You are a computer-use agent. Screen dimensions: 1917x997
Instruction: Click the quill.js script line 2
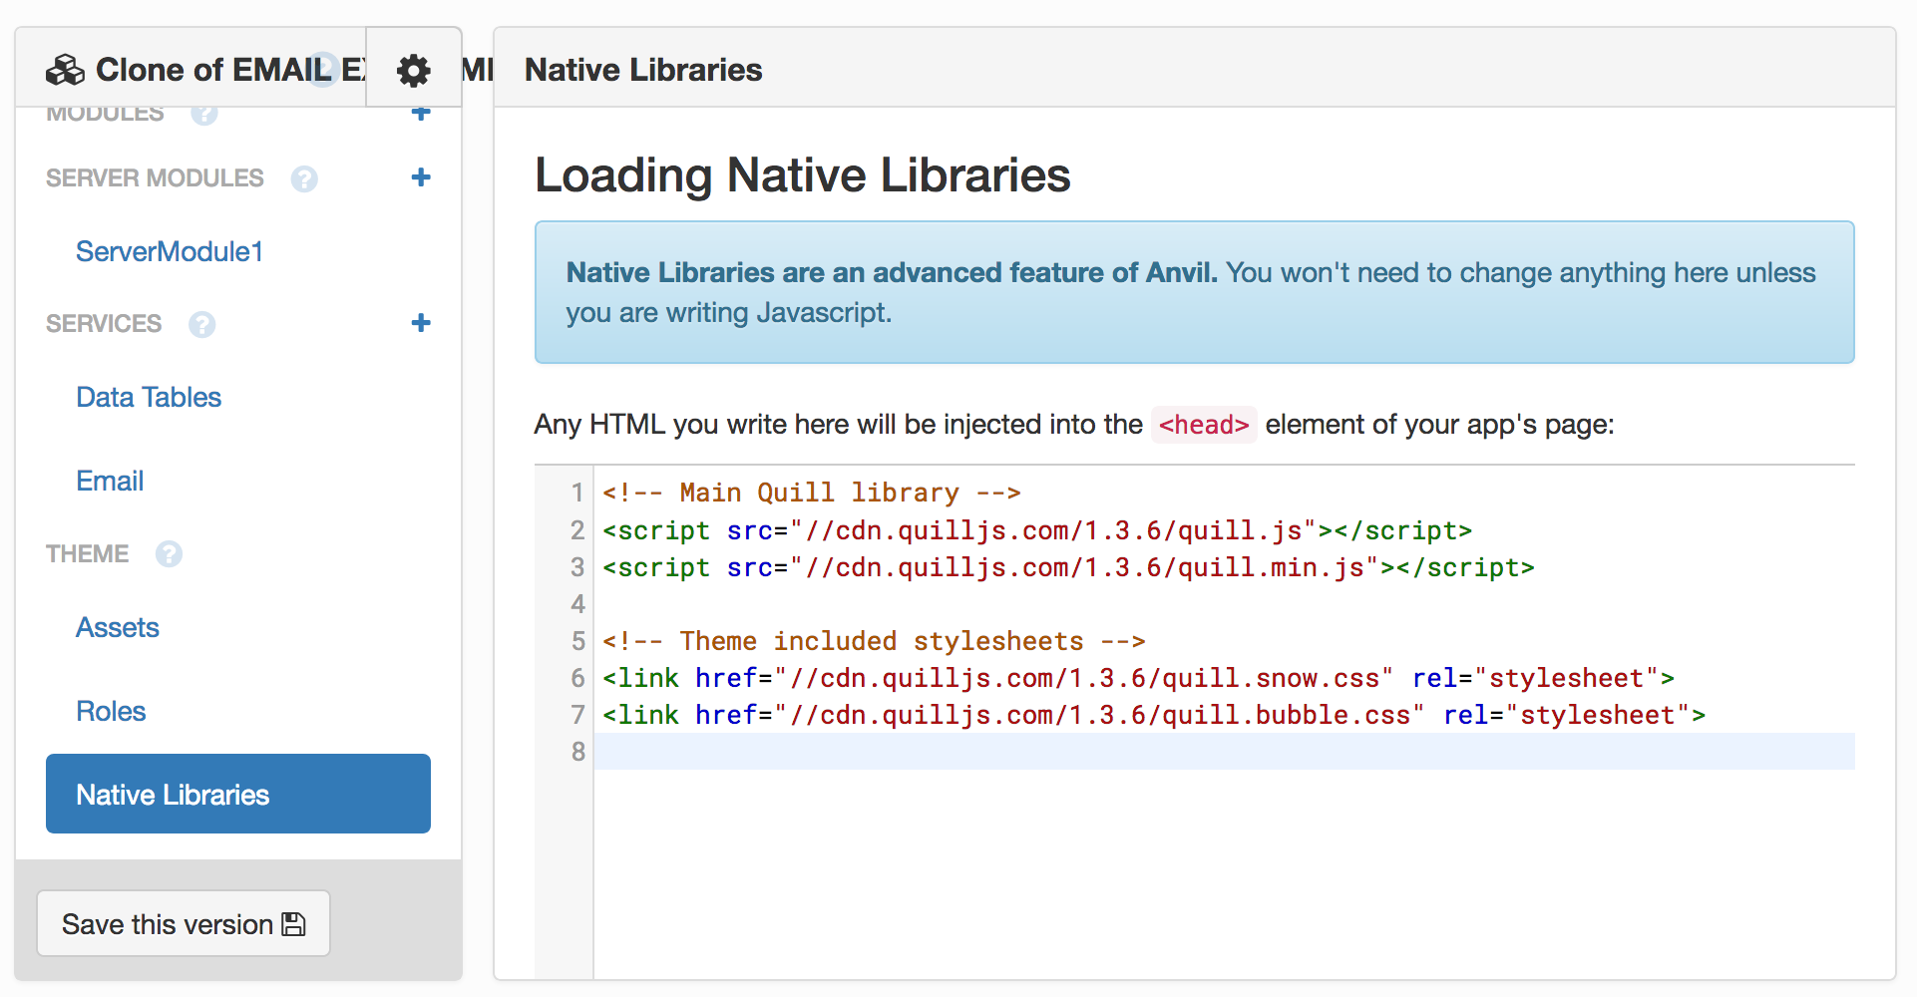(1037, 530)
